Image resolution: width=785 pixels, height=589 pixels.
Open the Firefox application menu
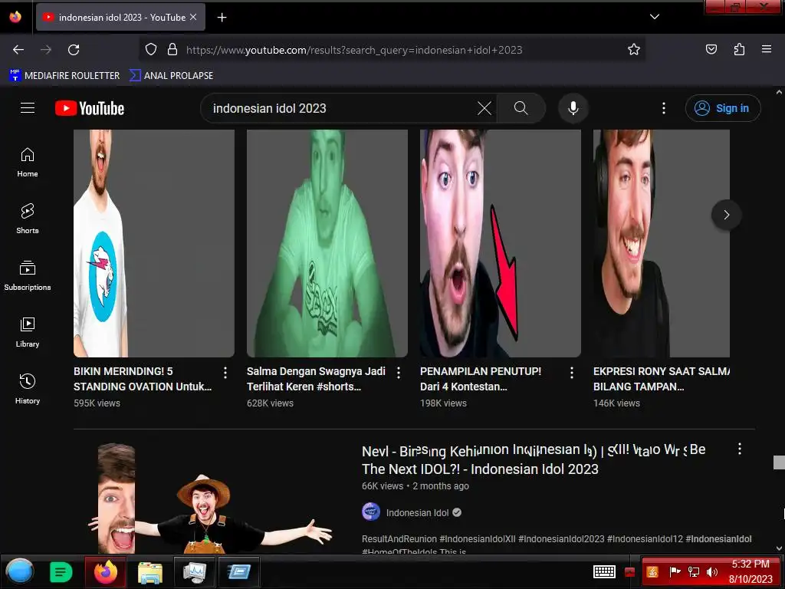(766, 49)
